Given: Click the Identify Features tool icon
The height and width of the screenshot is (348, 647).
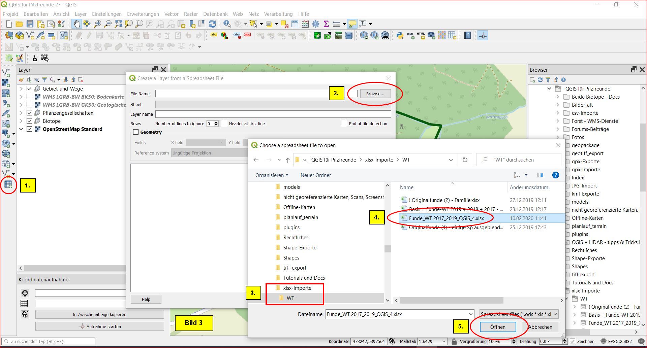Looking at the screenshot, I should pos(227,24).
